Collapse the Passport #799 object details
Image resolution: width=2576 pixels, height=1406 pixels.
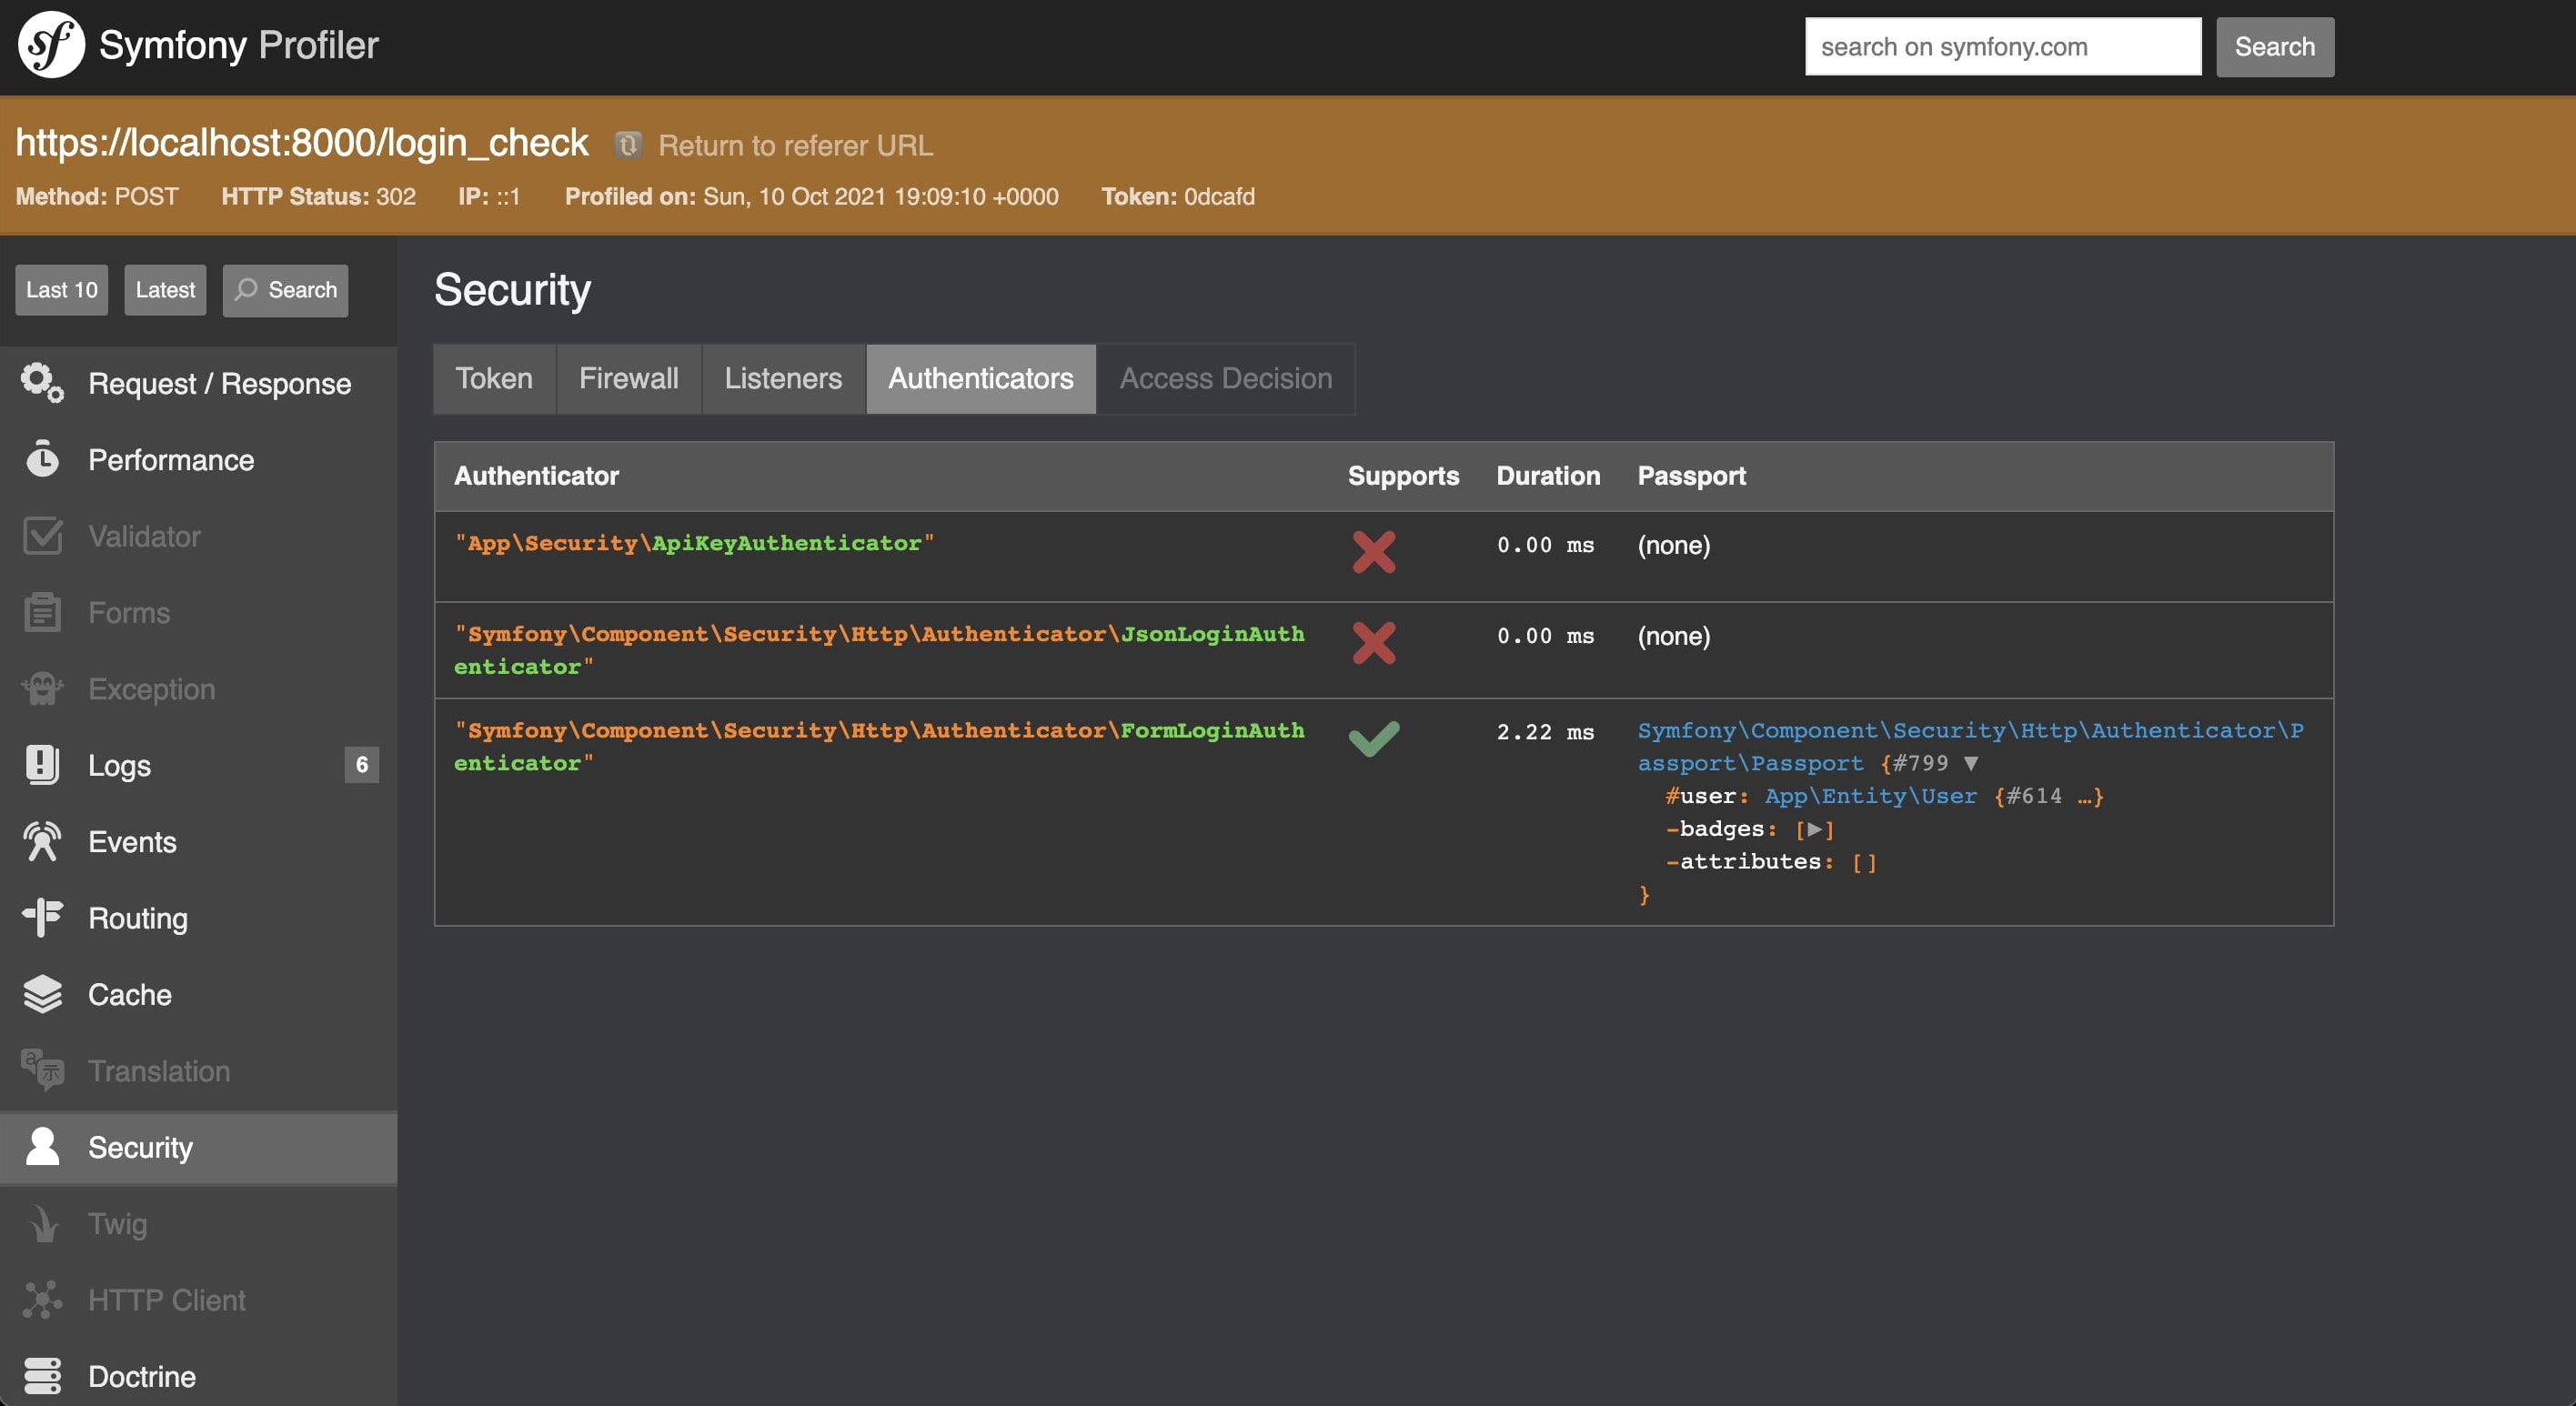point(1970,763)
